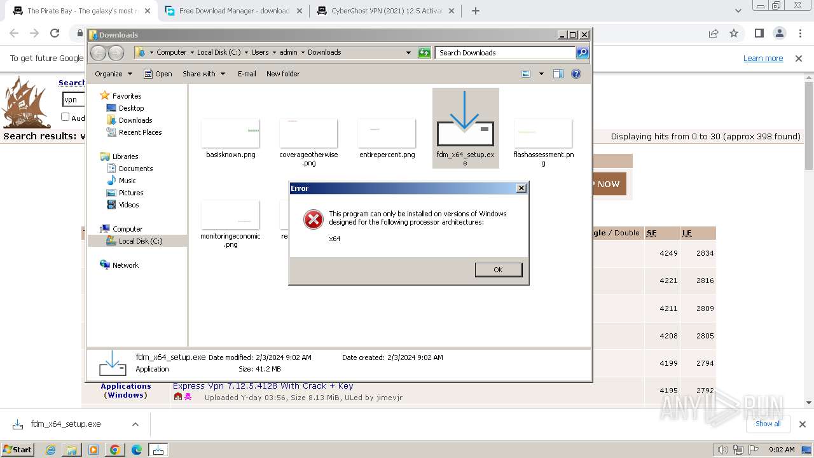This screenshot has width=814, height=458.
Task: Click E-mail in the Explorer toolbar
Action: click(247, 74)
